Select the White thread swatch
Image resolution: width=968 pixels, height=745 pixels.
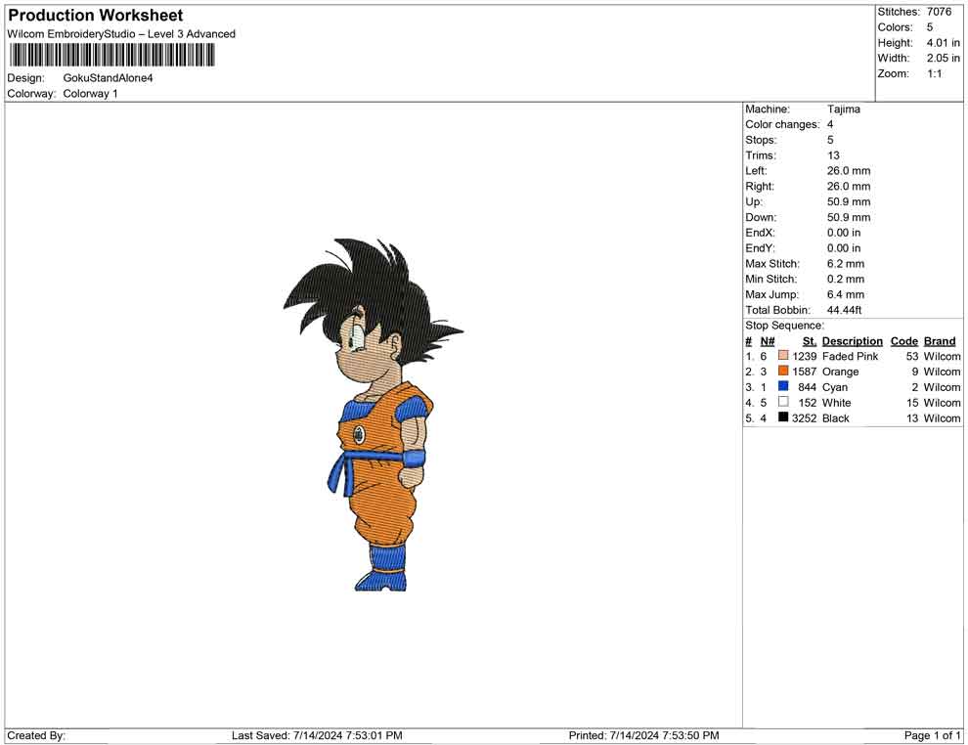point(783,403)
